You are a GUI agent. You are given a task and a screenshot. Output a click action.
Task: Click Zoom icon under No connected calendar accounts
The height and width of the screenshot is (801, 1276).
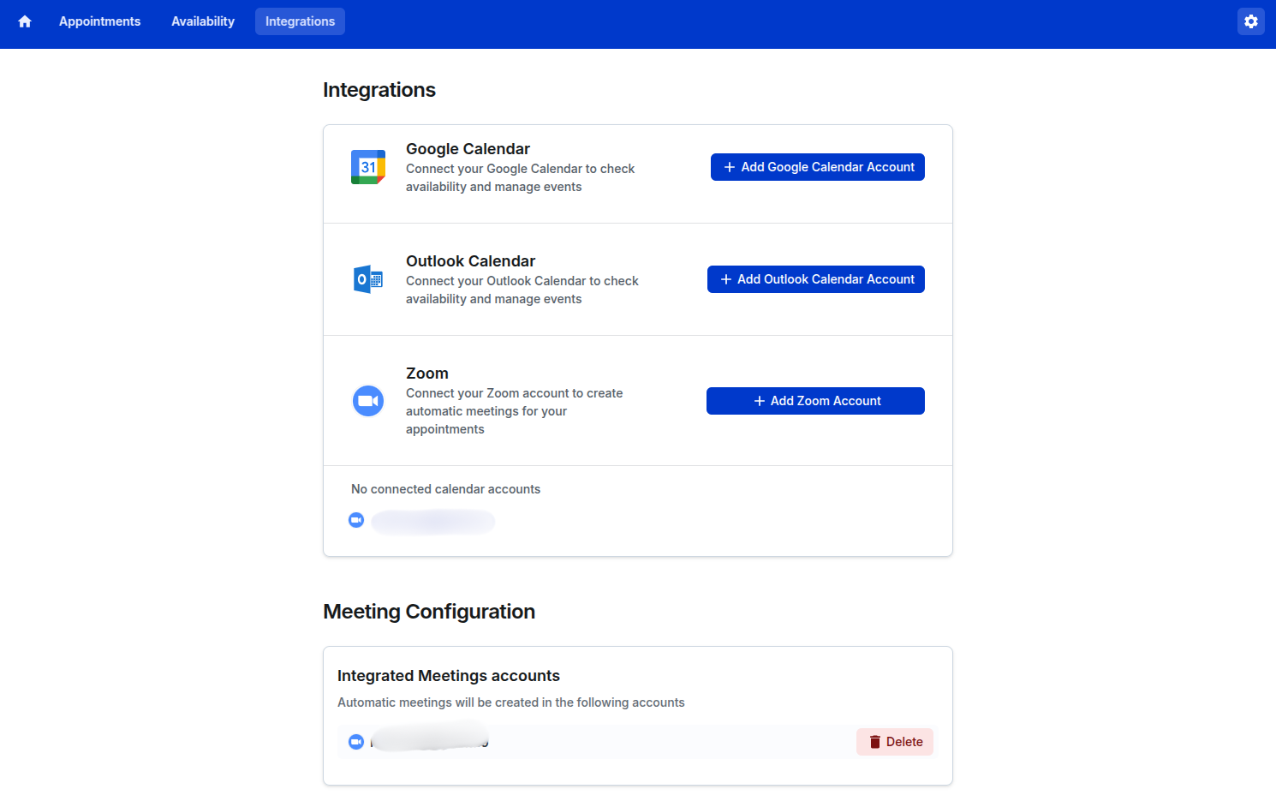(356, 520)
